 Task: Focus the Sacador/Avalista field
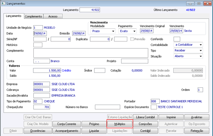[42, 96]
